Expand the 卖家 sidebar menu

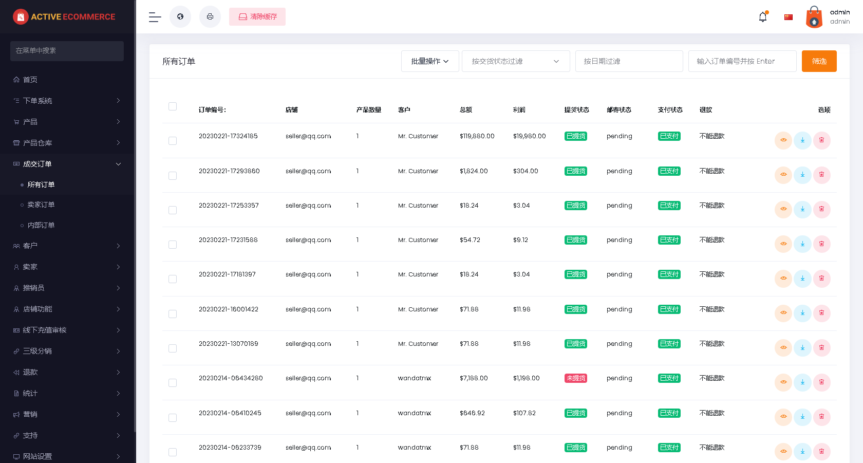(x=67, y=267)
